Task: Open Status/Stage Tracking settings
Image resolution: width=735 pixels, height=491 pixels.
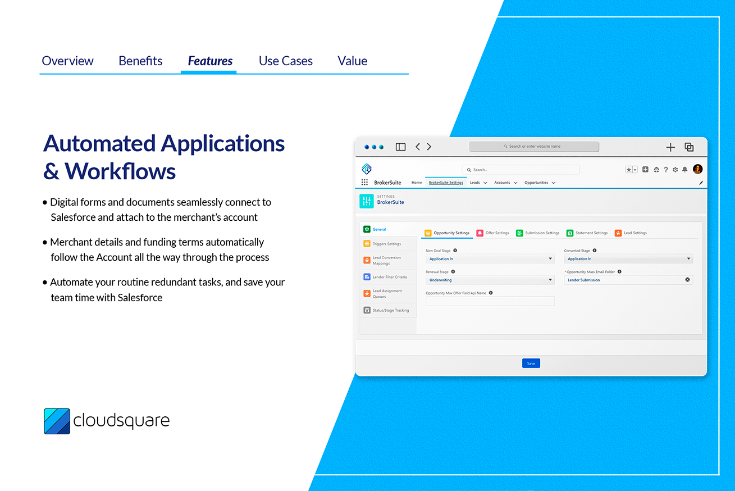Action: pos(388,310)
